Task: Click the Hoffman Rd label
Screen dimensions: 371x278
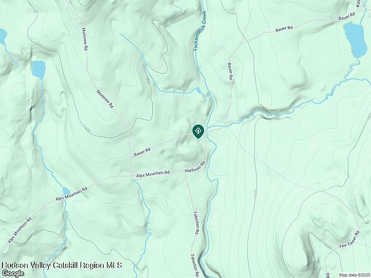Action: point(195,167)
